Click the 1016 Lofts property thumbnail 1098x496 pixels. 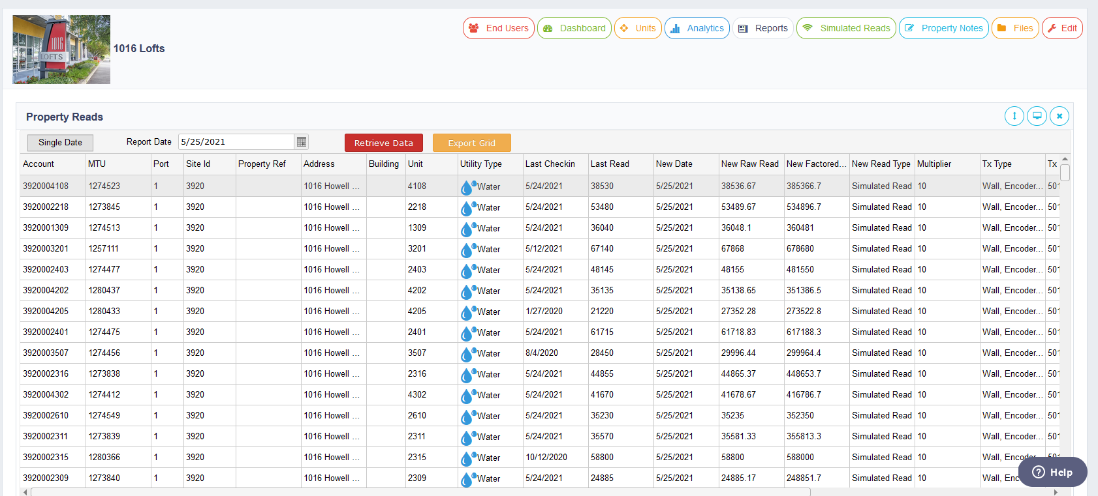(61, 50)
